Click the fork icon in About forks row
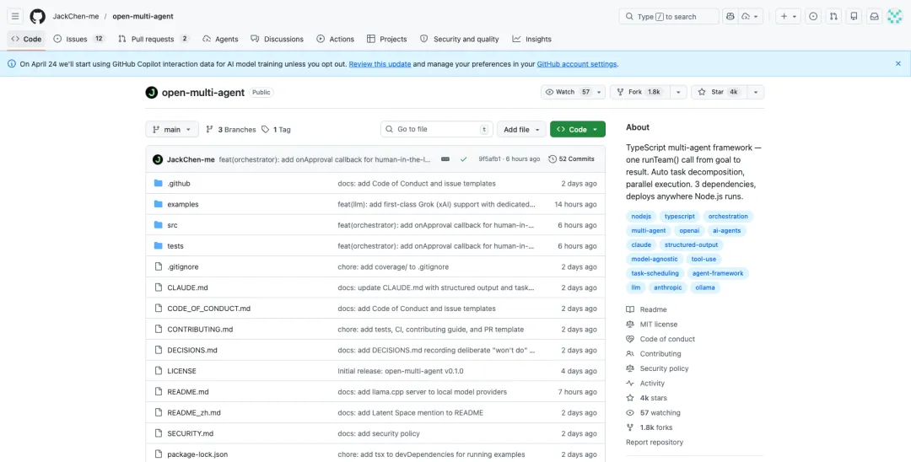The image size is (911, 462). [x=630, y=427]
